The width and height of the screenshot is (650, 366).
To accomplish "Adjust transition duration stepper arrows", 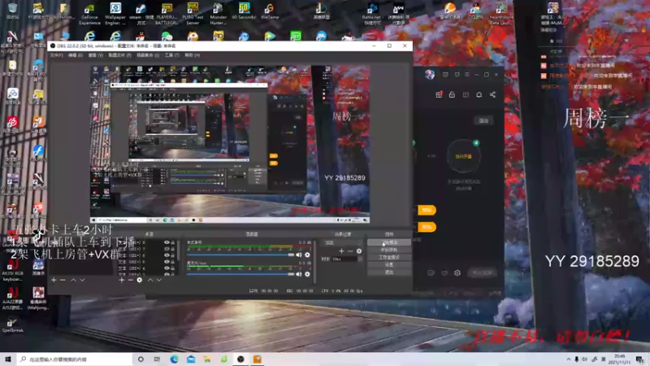I will pos(360,259).
